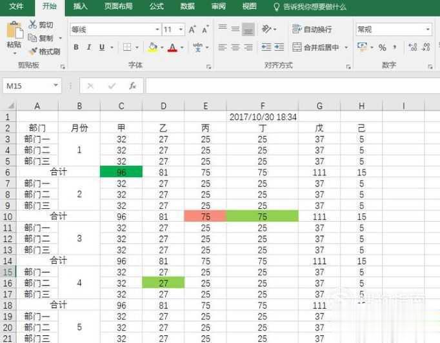Cancel entry X in formula bar
This screenshot has width=440, height=343.
point(90,86)
